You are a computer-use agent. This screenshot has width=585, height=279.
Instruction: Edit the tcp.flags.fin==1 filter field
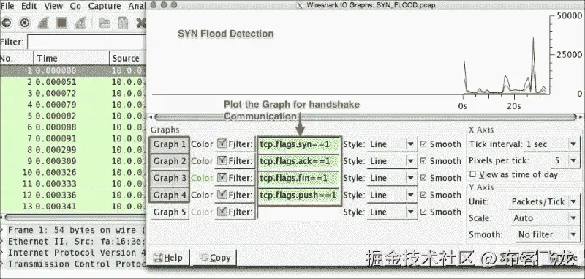point(299,178)
